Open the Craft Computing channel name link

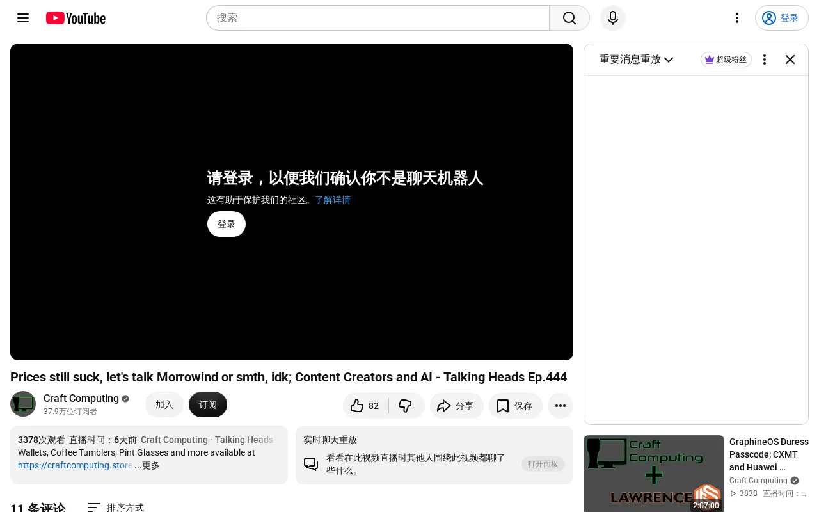81,398
